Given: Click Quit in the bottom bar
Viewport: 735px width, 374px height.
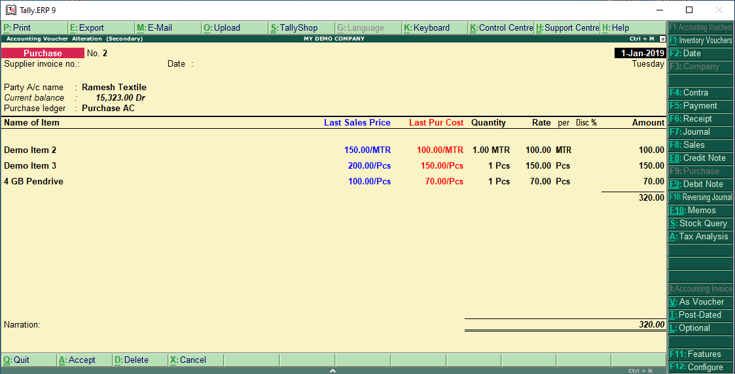Looking at the screenshot, I should 29,360.
